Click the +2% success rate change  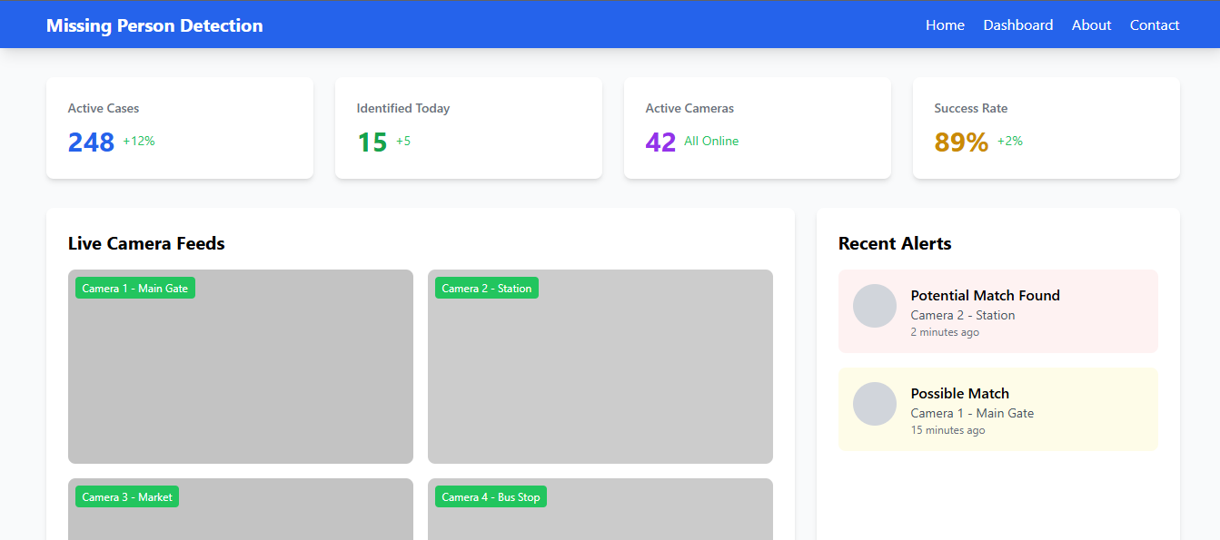[x=1010, y=141]
